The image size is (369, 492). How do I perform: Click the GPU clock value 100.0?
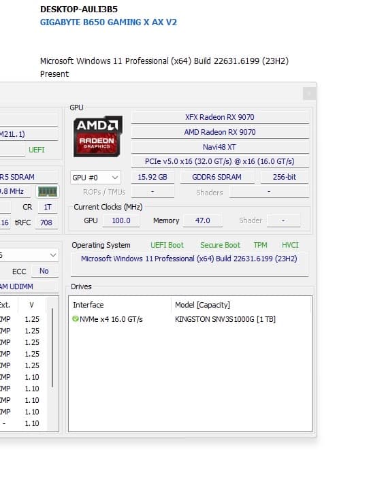(121, 220)
